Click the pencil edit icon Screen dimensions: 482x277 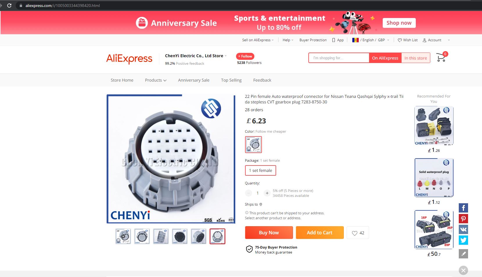(463, 253)
